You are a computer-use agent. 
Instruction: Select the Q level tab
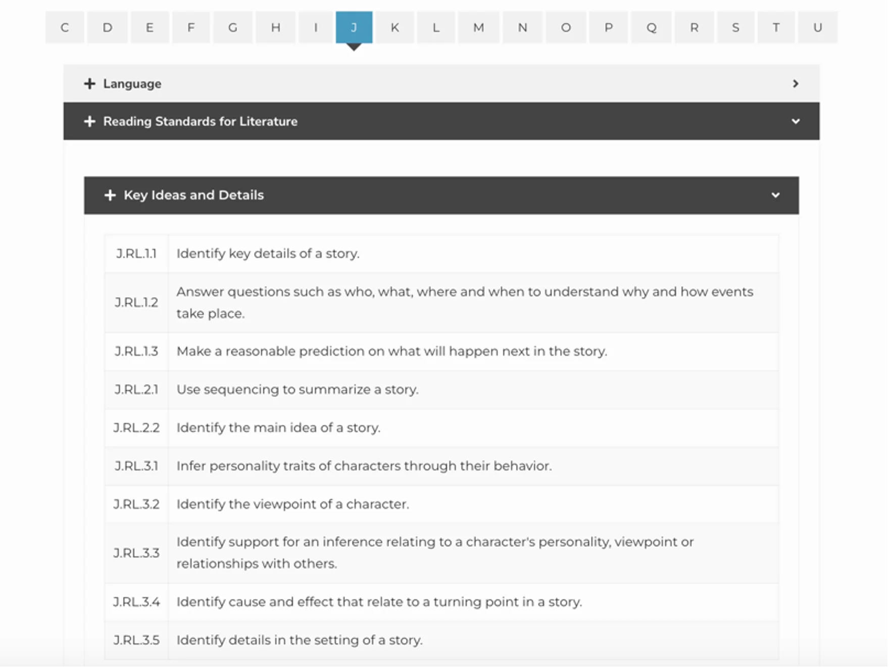tap(652, 27)
